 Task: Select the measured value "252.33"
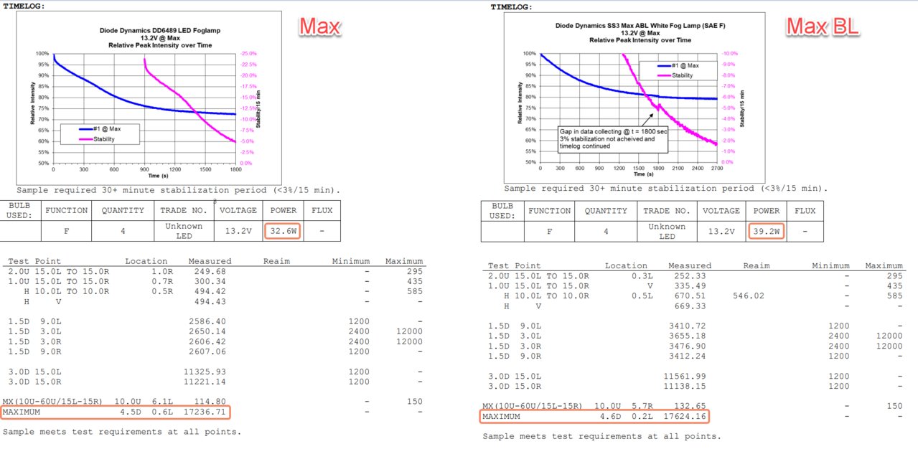point(690,275)
